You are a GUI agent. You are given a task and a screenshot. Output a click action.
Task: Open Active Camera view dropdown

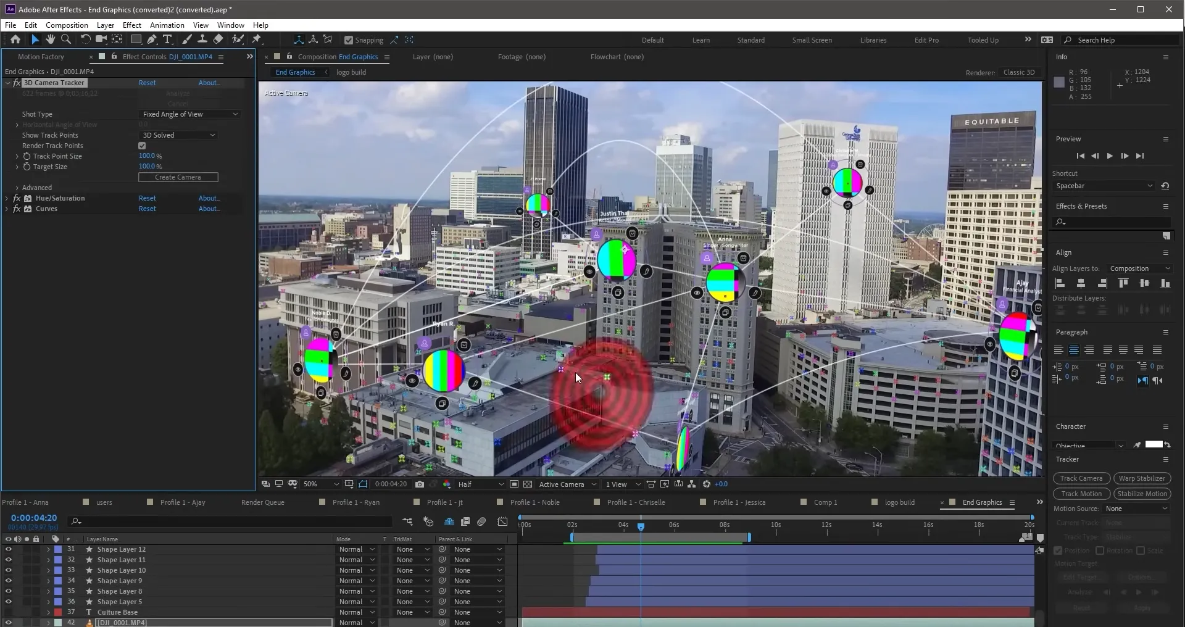(x=567, y=484)
